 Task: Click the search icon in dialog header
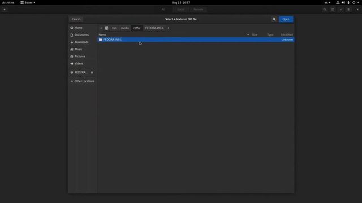pos(274,19)
